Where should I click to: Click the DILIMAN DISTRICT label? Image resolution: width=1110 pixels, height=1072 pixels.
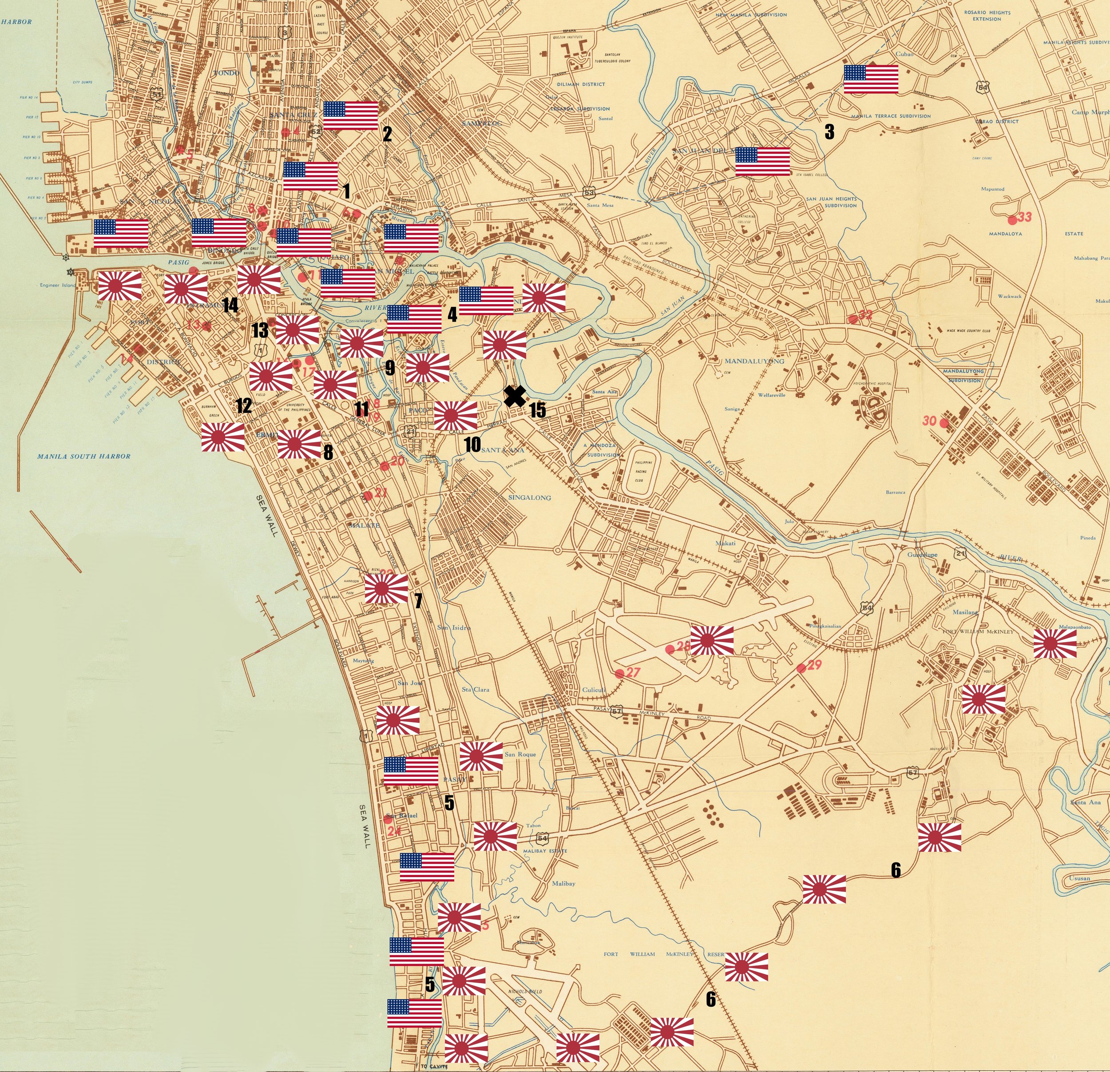580,84
